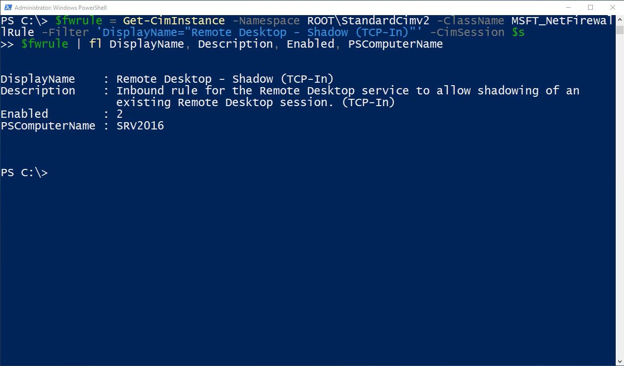
Task: Click the '-CimSession' parameter text
Action: point(467,32)
